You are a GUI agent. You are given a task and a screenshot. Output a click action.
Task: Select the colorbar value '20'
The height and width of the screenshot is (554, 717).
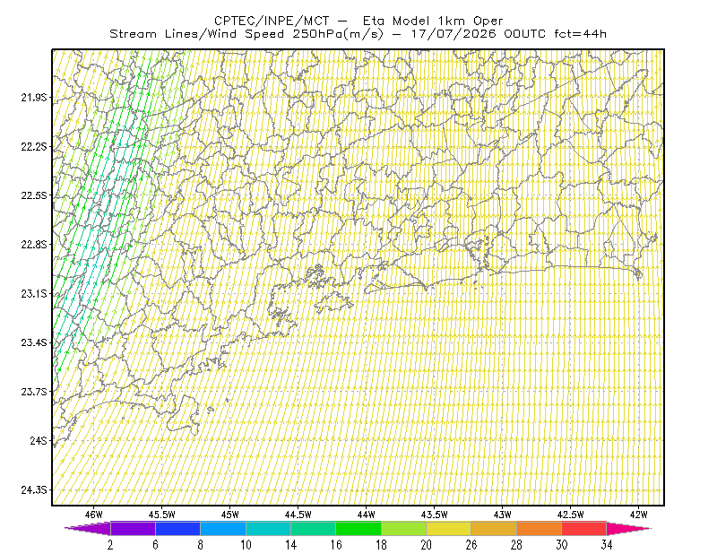(427, 545)
